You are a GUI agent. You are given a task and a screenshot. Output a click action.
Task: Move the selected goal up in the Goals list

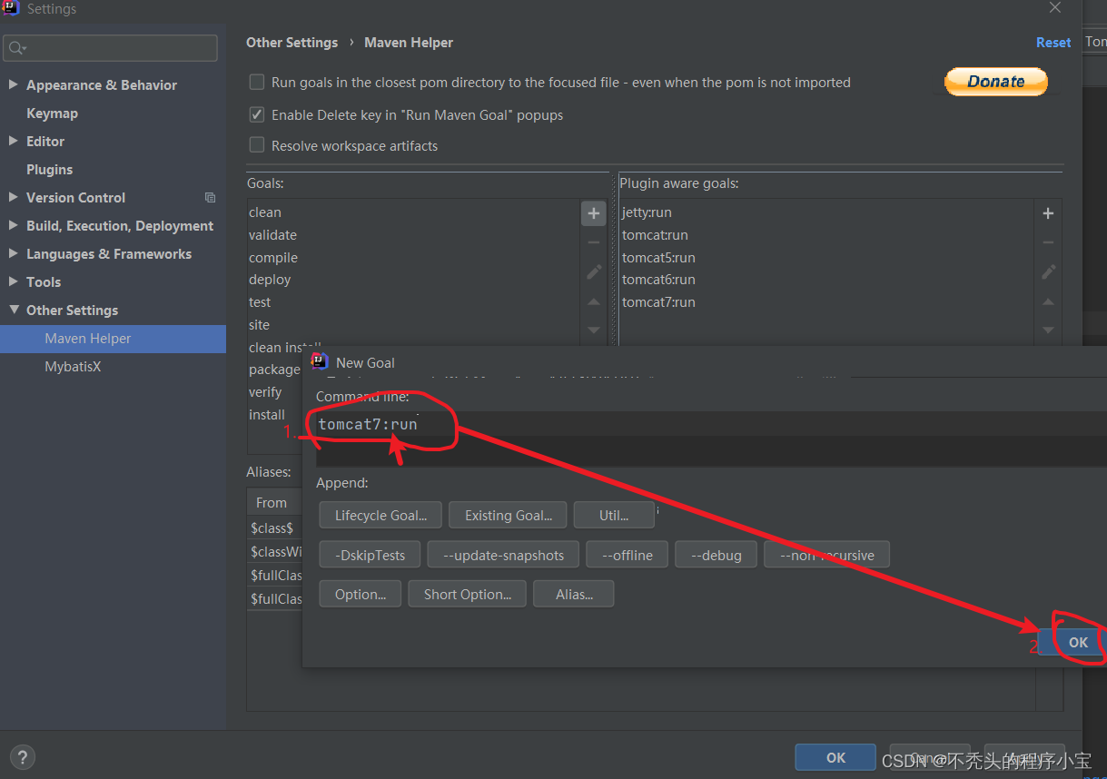point(593,301)
